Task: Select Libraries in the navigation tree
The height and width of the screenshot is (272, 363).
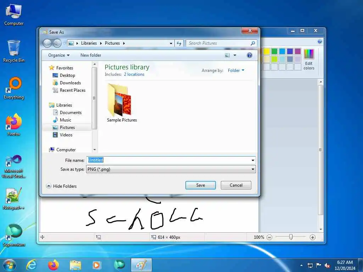Action: coord(61,105)
